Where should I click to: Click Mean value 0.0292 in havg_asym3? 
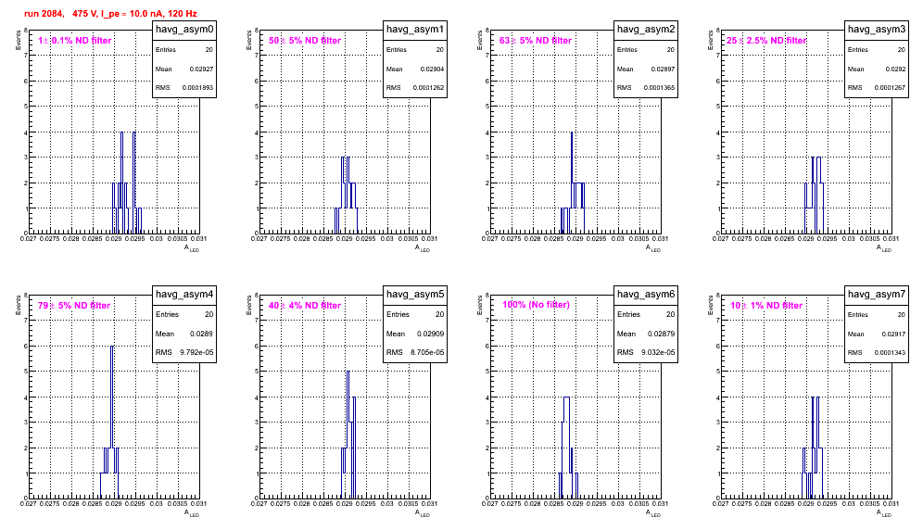[895, 69]
